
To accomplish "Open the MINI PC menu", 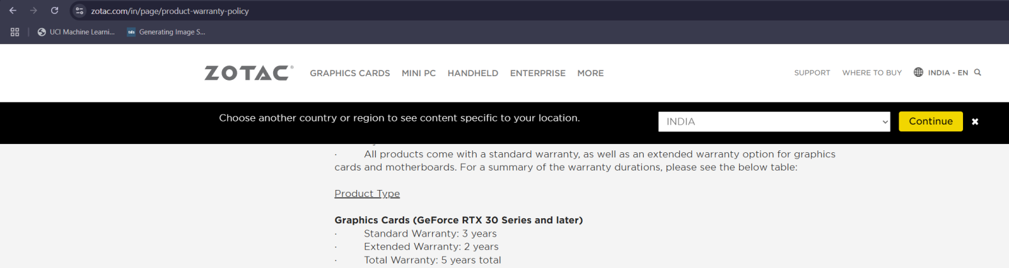I will 419,73.
